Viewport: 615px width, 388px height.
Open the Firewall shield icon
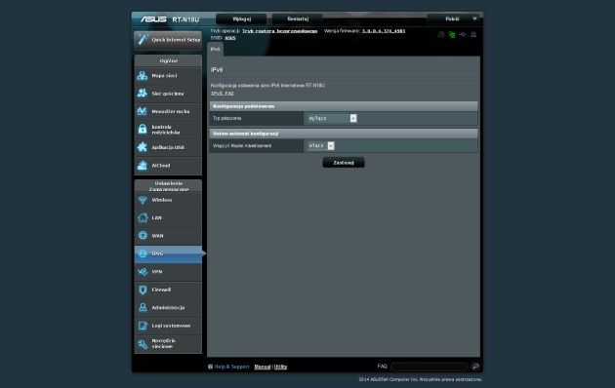(143, 290)
